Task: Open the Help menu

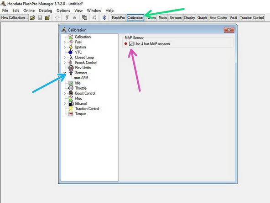Action: (x=109, y=11)
